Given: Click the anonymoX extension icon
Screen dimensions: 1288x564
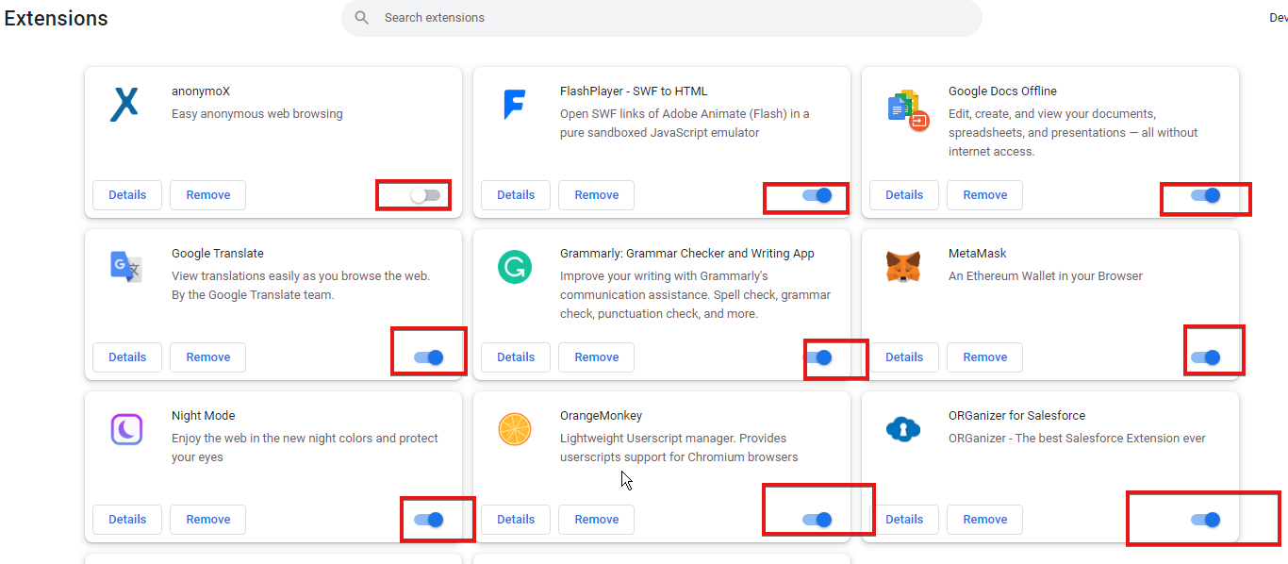Looking at the screenshot, I should (124, 105).
